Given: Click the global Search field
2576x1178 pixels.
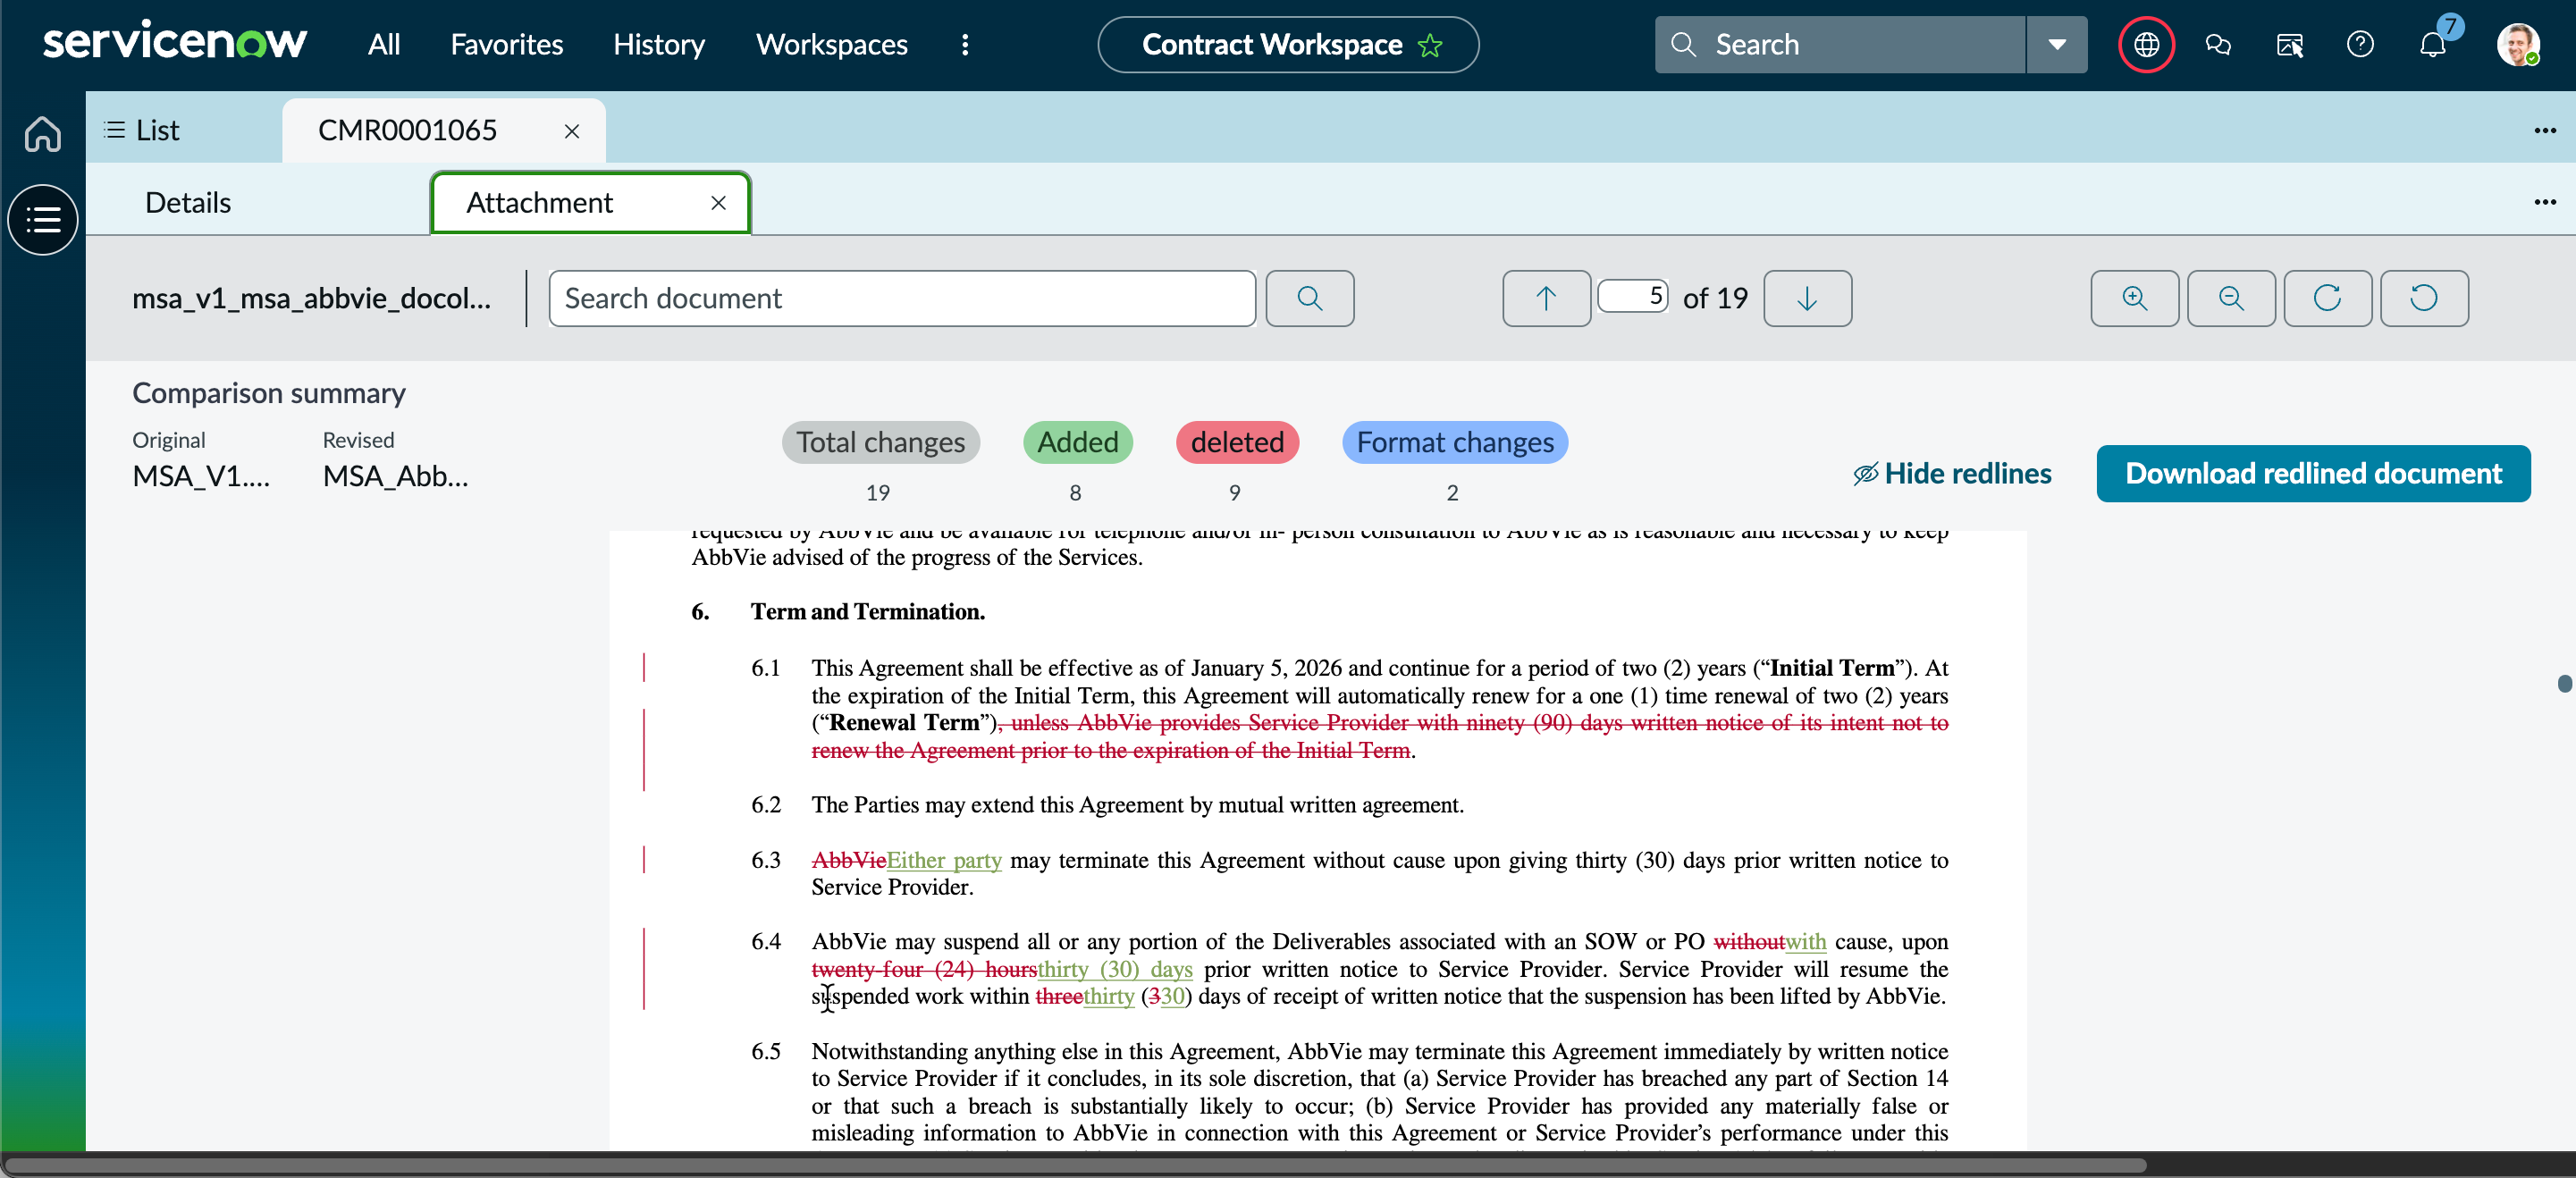Looking at the screenshot, I should point(1840,44).
